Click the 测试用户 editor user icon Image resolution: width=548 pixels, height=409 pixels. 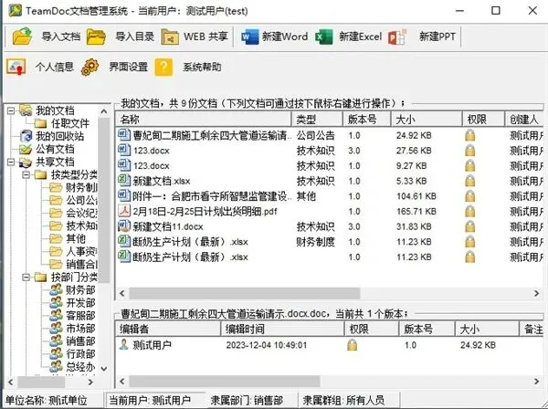point(123,345)
